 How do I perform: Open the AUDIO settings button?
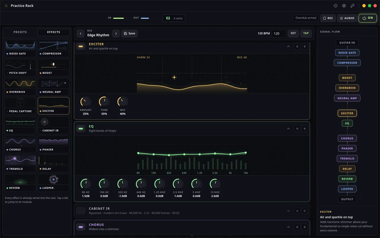pos(347,18)
